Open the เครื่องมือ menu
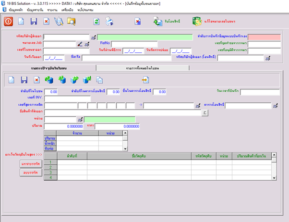The image size is (289, 222). click(67, 10)
